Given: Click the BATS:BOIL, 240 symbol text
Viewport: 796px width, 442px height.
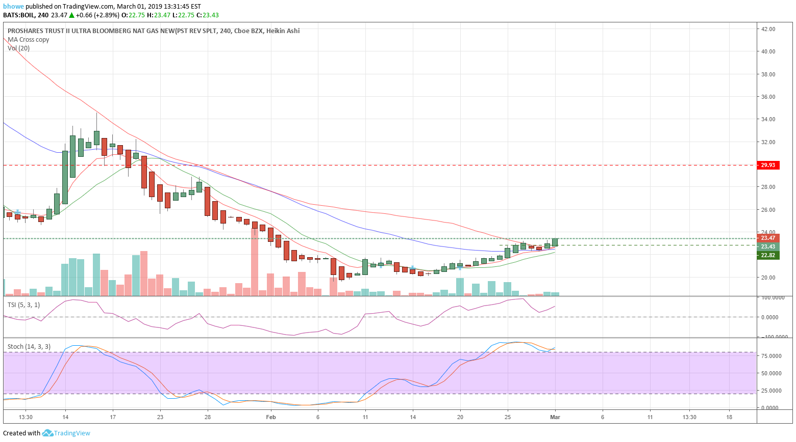Looking at the screenshot, I should 26,15.
